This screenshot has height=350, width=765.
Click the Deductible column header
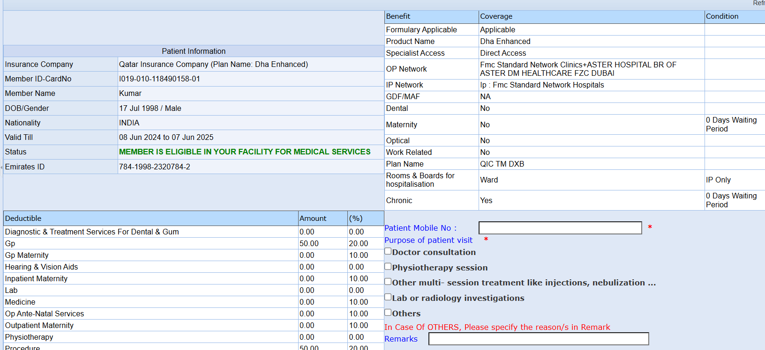click(23, 219)
